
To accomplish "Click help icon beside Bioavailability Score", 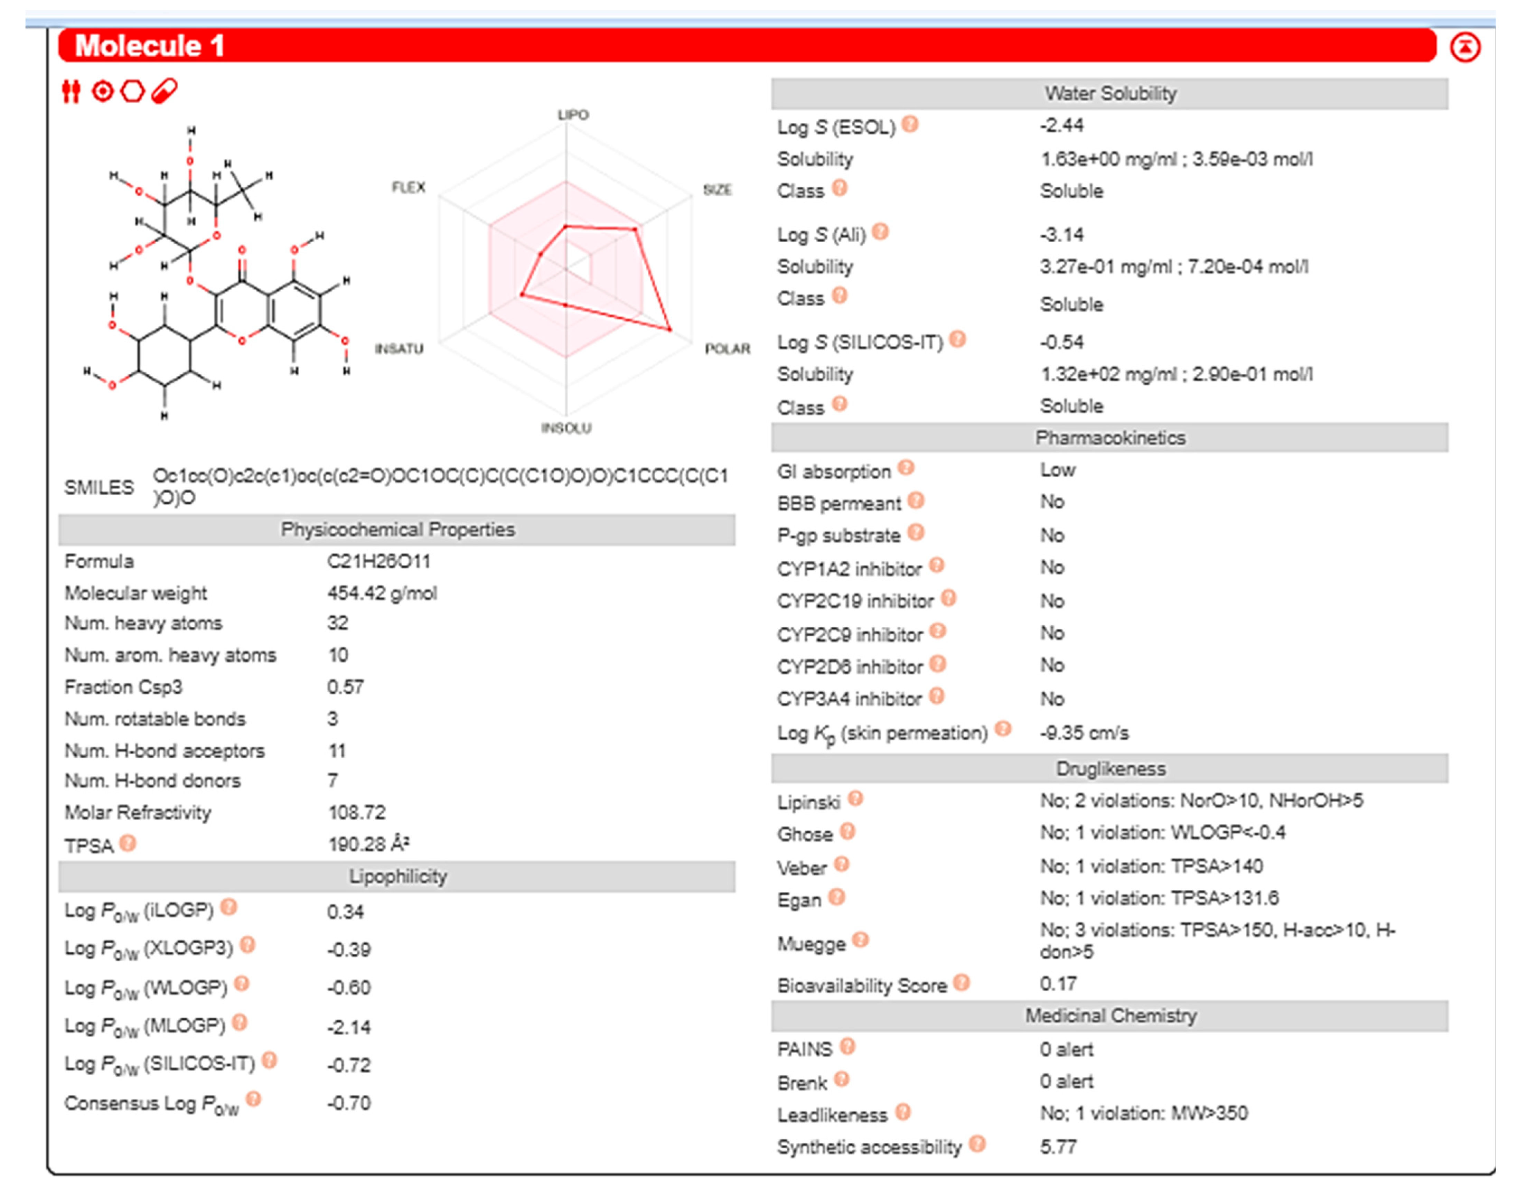I will point(961,982).
